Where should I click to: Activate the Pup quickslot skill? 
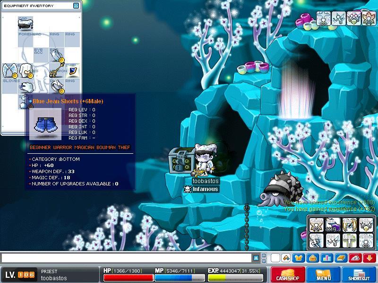pyautogui.click(x=366, y=225)
